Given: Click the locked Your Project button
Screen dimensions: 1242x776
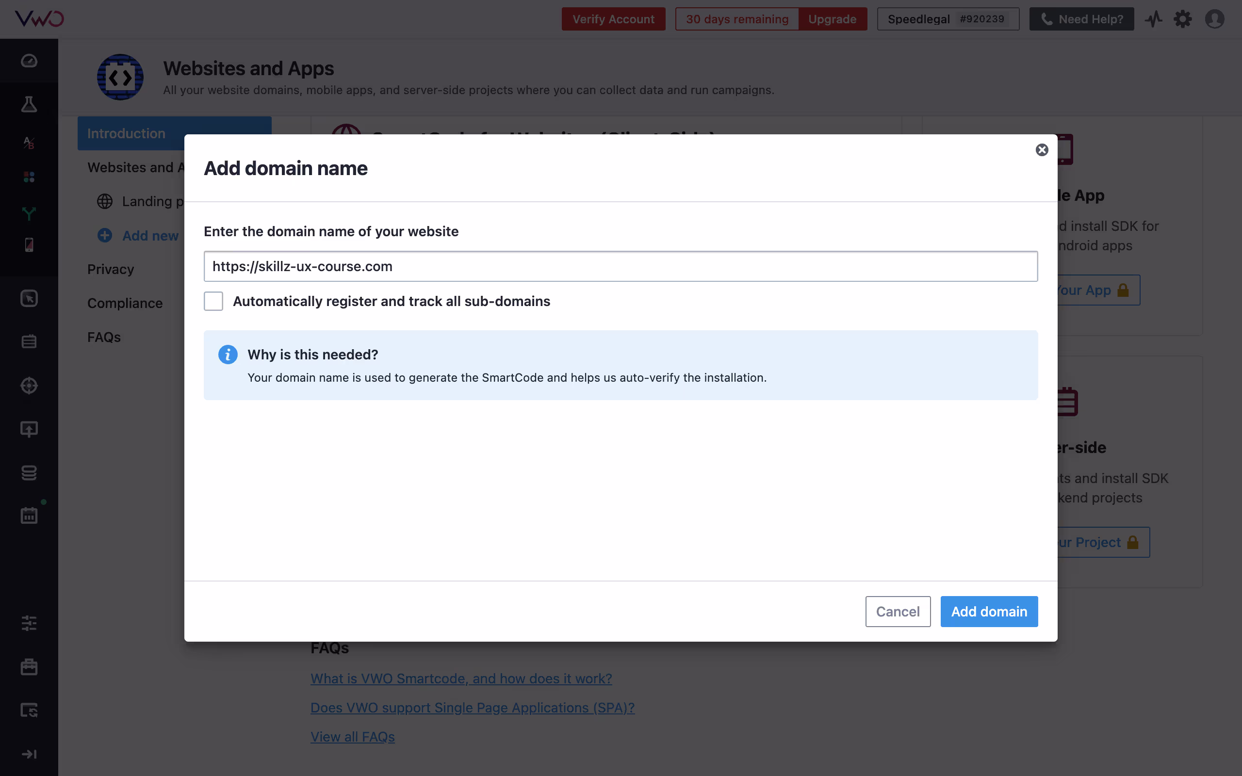Looking at the screenshot, I should point(1103,542).
